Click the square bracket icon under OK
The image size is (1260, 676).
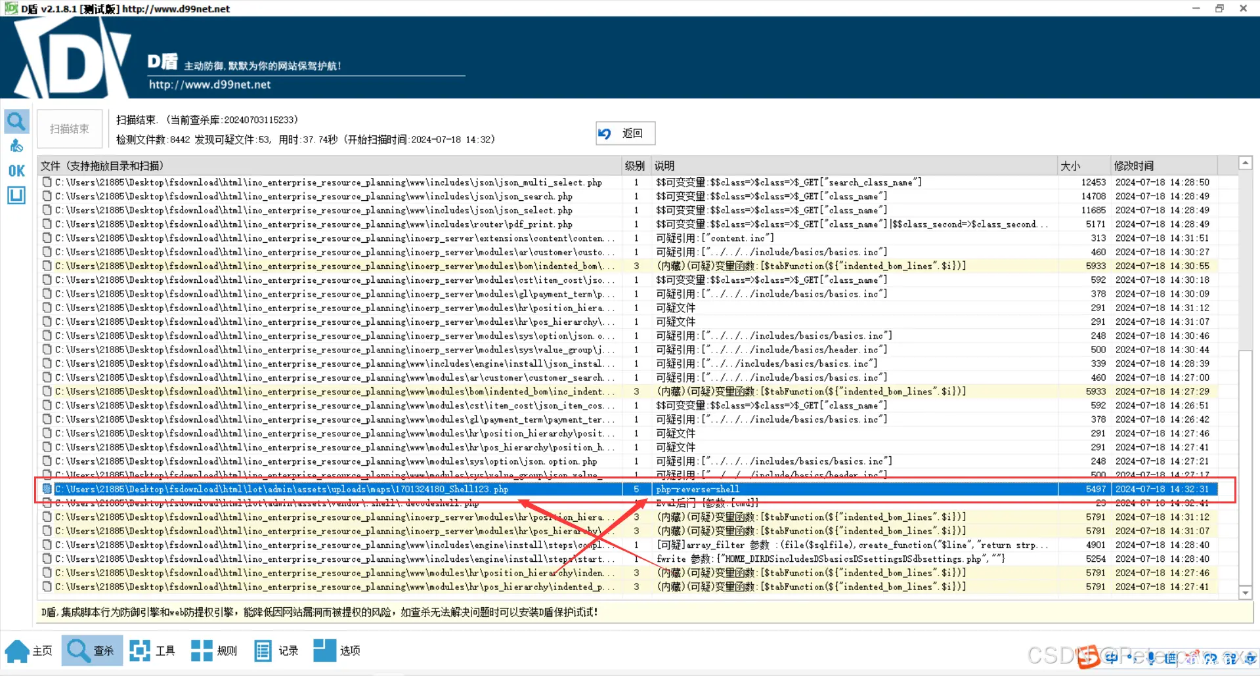[x=16, y=195]
